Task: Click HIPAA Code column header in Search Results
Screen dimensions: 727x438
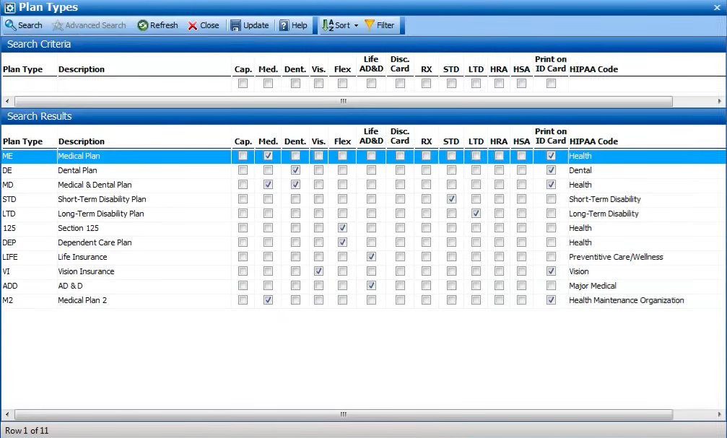Action: (593, 141)
